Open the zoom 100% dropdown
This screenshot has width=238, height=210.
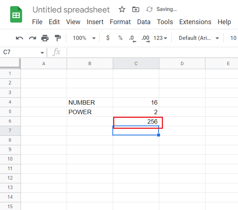(x=84, y=38)
